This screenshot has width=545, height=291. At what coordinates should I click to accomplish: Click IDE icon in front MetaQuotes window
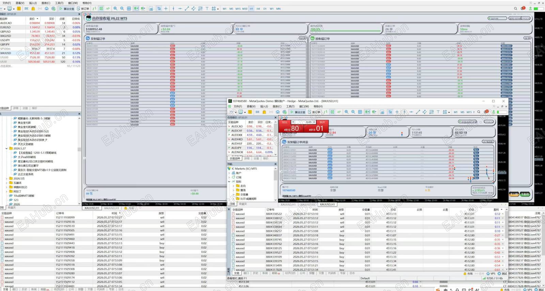point(258,112)
